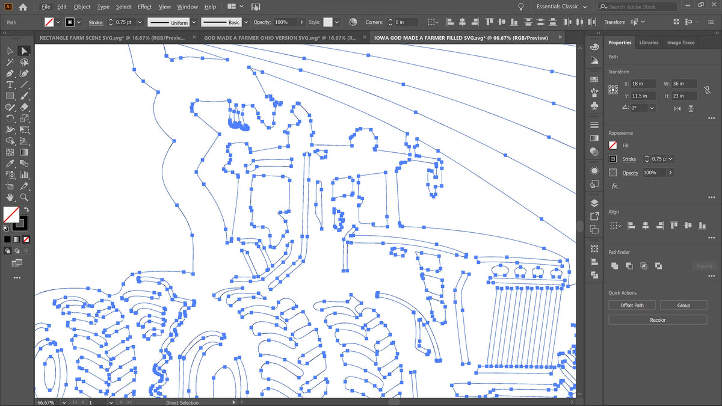
Task: Pick the Lasso tool
Action: tap(24, 62)
